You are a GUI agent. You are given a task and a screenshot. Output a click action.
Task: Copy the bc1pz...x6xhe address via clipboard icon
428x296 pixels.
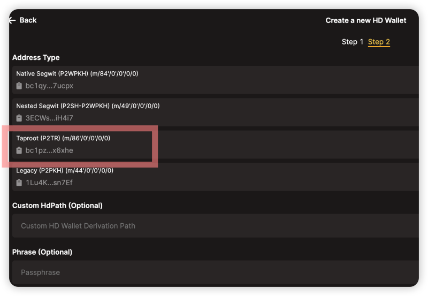pyautogui.click(x=19, y=150)
